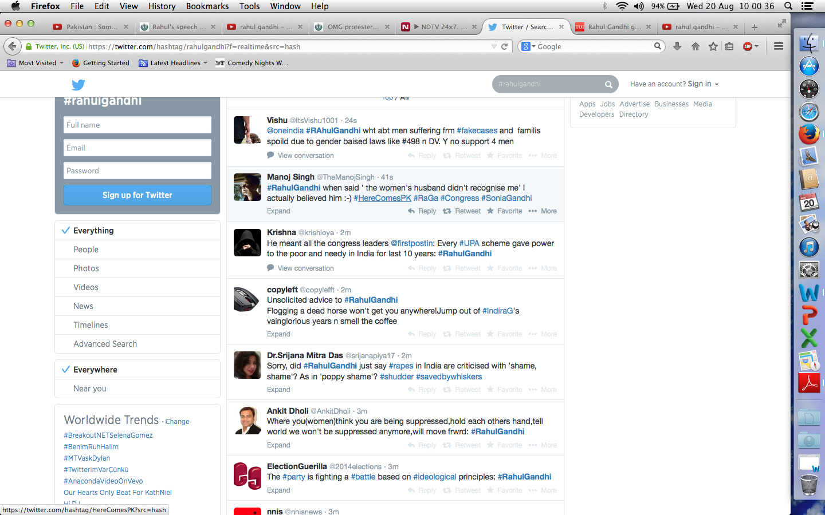Screen dimensions: 825x515
Task: Go to home page via house icon
Action: 696,46
